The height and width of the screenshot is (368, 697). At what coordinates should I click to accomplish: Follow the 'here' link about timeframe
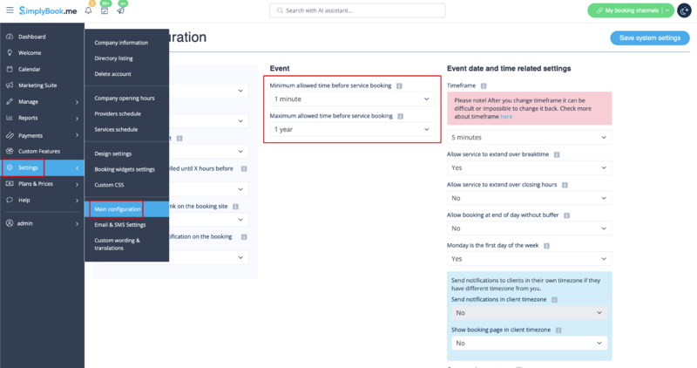coord(506,115)
